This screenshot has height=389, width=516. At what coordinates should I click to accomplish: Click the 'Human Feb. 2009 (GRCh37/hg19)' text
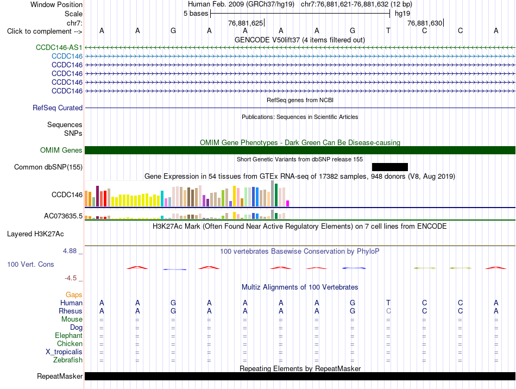click(241, 4)
